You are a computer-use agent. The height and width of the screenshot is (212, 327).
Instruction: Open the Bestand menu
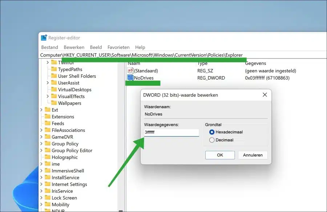click(x=50, y=47)
